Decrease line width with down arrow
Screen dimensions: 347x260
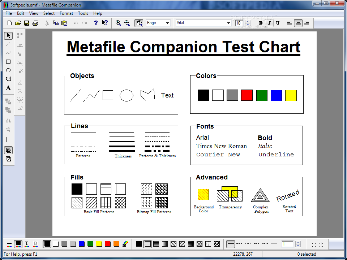pyautogui.click(x=298, y=246)
